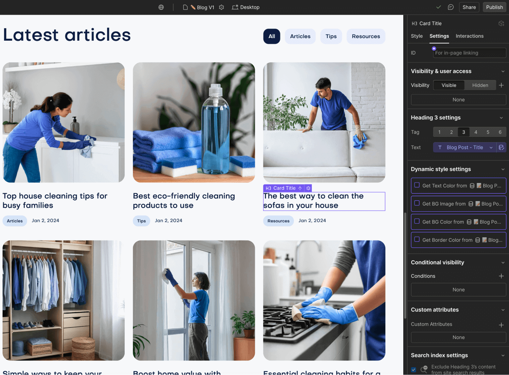Image resolution: width=509 pixels, height=375 pixels.
Task: Click the right panel scrollbar
Action: point(405,265)
